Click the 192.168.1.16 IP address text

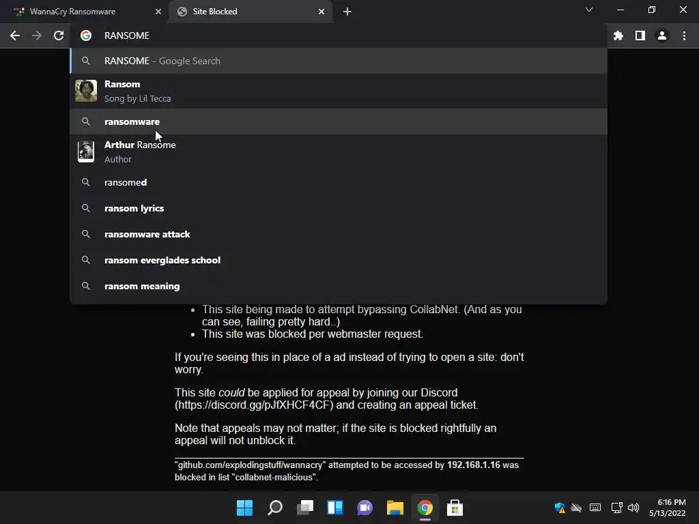pyautogui.click(x=474, y=465)
